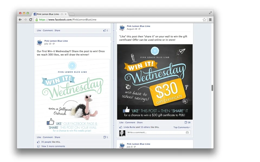Viewport: 260px width, 162px height.
Task: Click Share on the topmost left post
Action: click(57, 31)
